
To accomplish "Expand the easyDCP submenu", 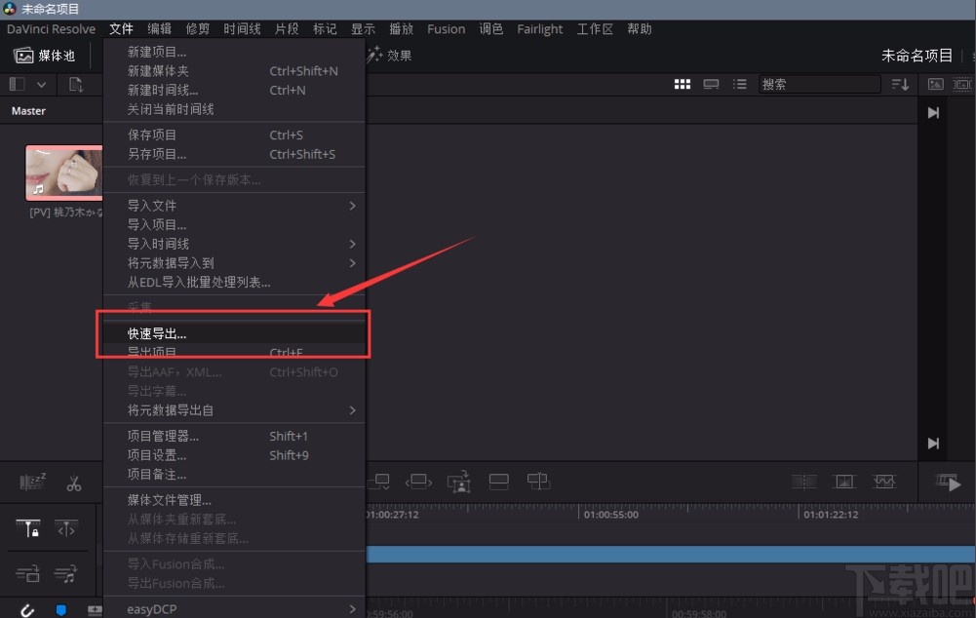I will [234, 608].
